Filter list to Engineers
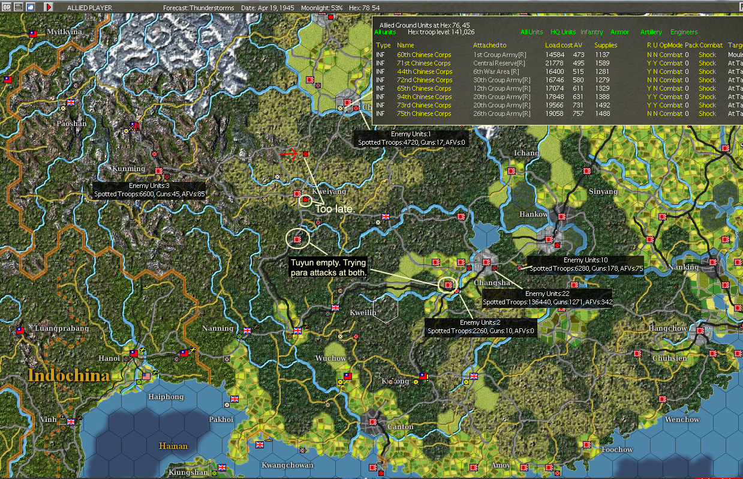743x479 pixels. [684, 32]
